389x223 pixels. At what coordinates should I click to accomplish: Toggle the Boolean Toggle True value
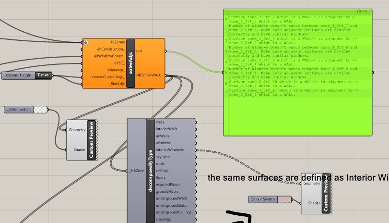(43, 75)
